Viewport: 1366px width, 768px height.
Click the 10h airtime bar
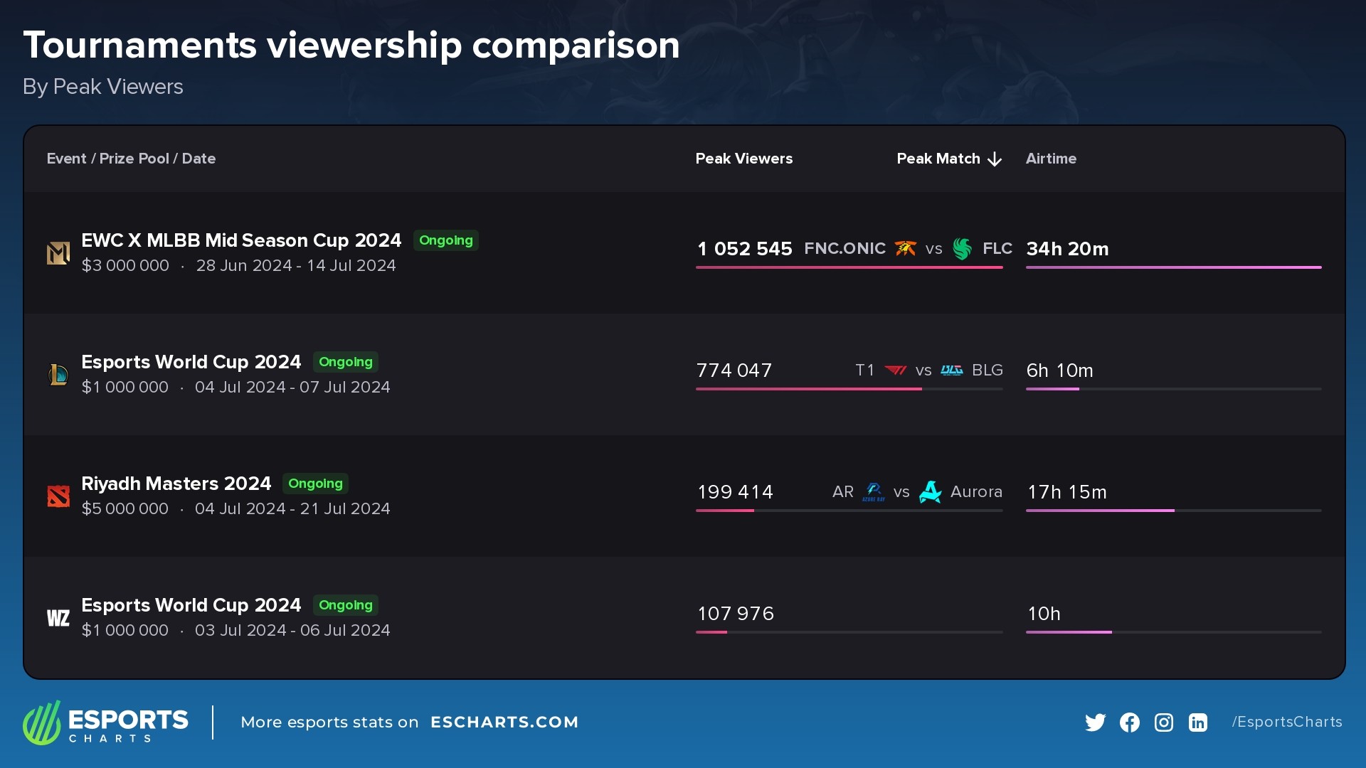point(1174,632)
